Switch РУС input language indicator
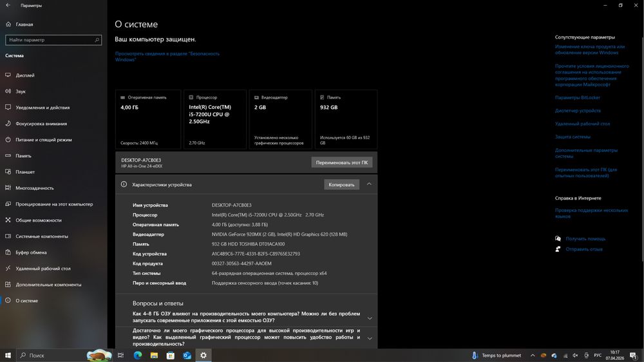Viewport: 644px width, 362px height. tap(598, 356)
